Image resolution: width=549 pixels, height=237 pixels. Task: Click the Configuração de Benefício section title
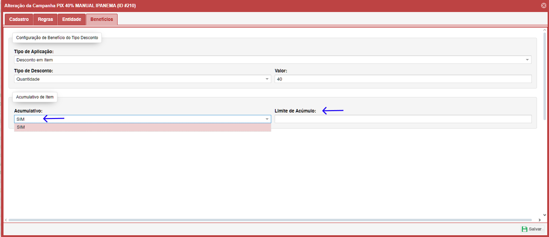tap(57, 38)
